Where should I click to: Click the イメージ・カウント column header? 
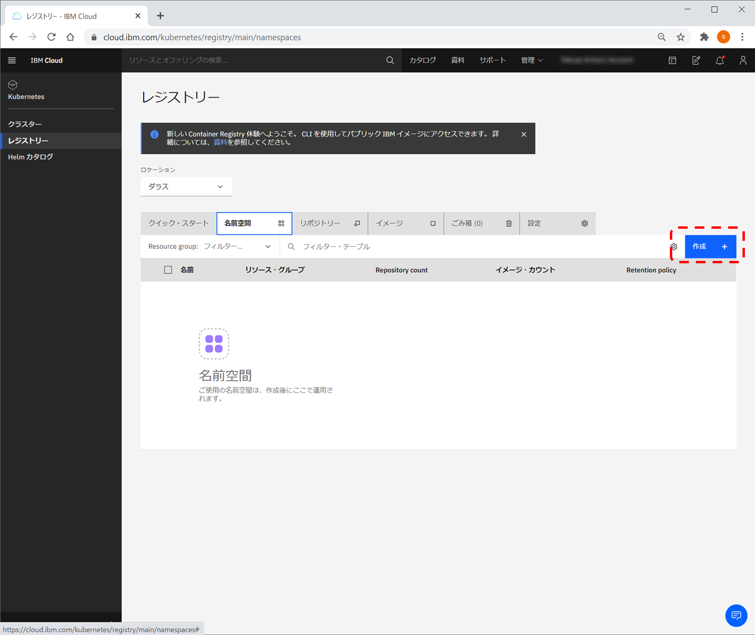[525, 270]
